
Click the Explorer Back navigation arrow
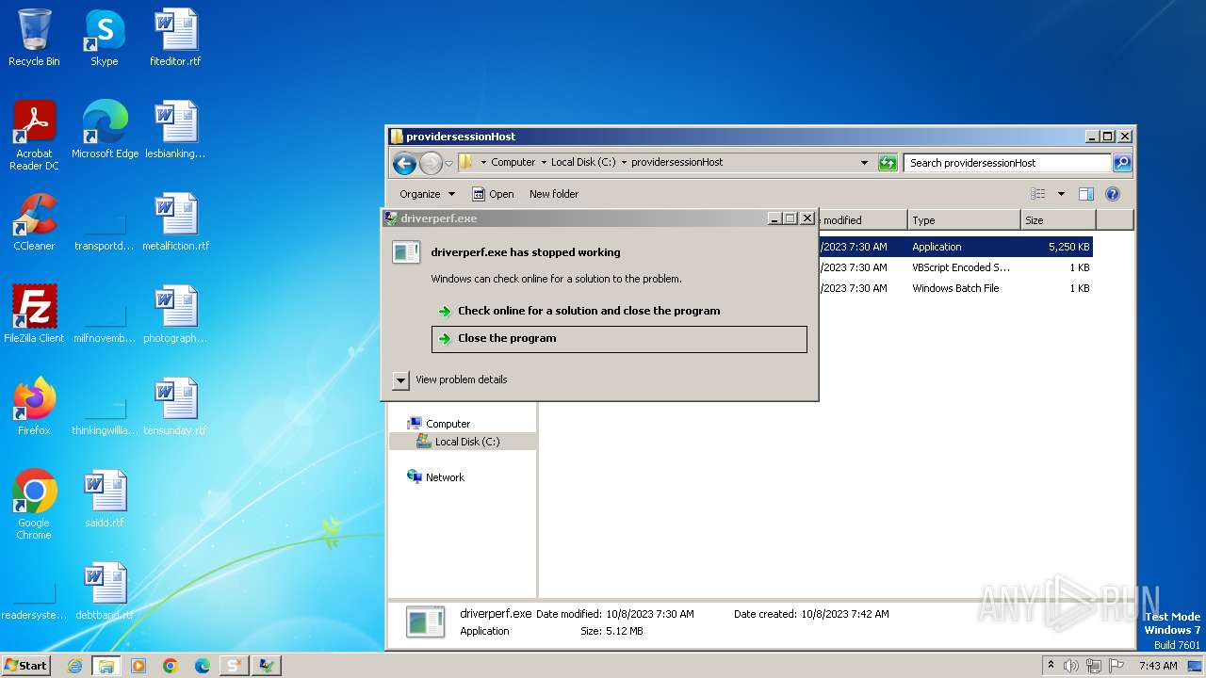404,163
